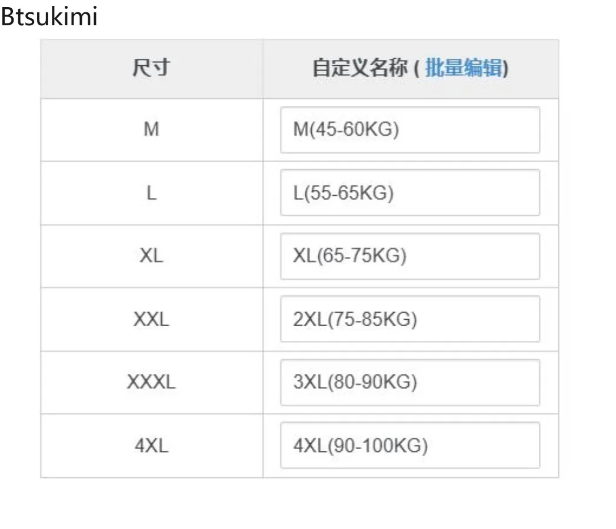The height and width of the screenshot is (529, 616).
Task: Click the L(55-65KG) input field
Action: pyautogui.click(x=410, y=193)
